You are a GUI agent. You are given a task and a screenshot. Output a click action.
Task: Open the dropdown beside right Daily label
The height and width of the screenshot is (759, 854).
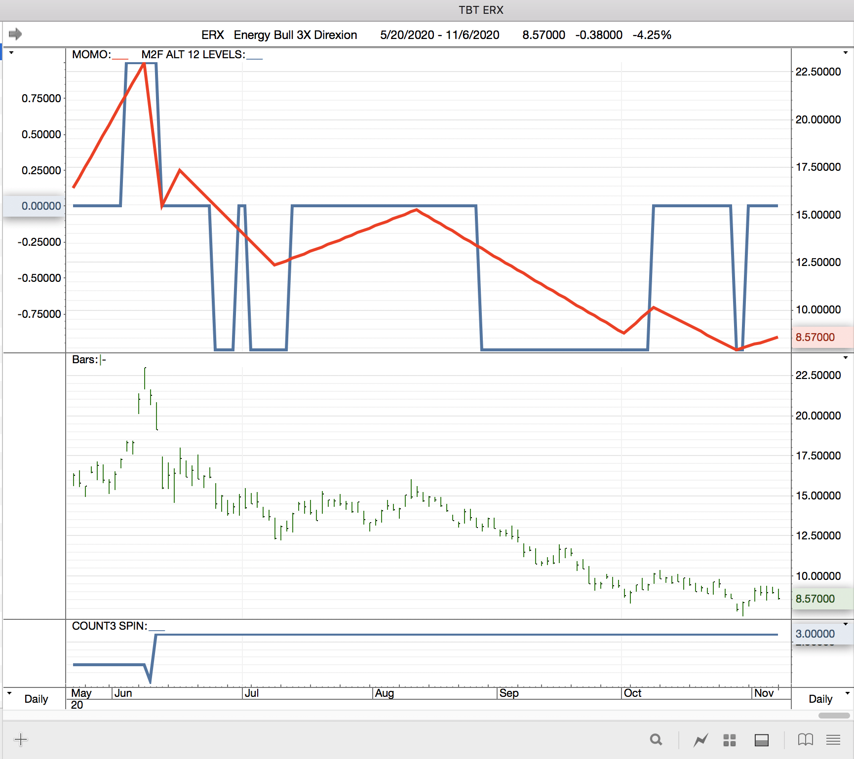(847, 693)
